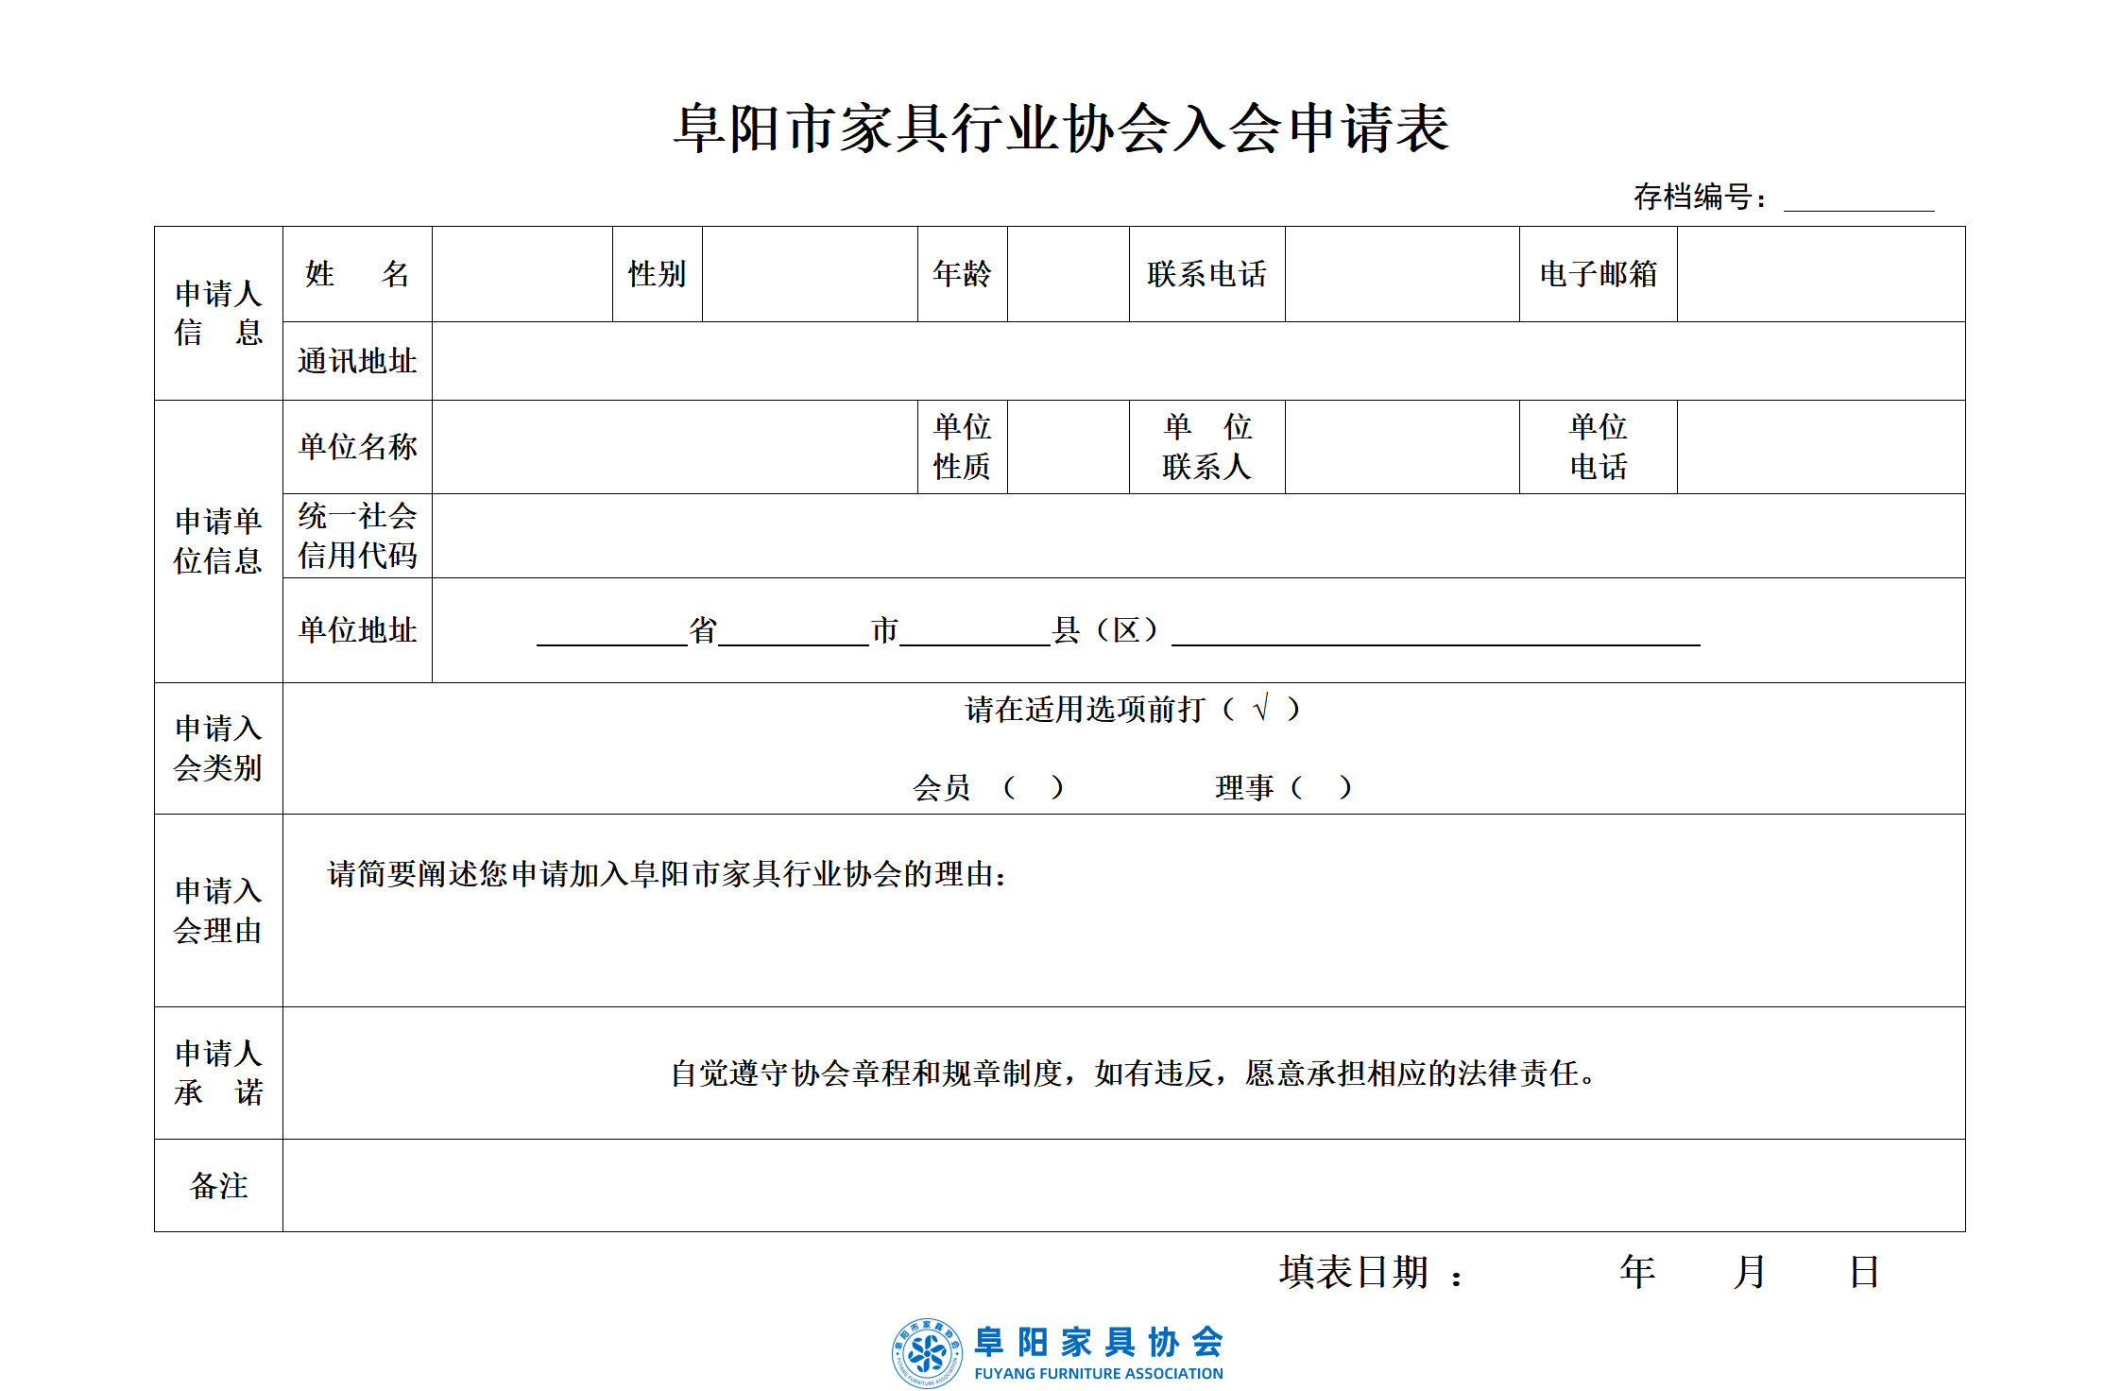Click the 年 date marker

[1637, 1272]
